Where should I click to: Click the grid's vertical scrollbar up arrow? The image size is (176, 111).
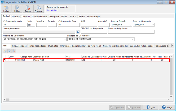[x=171, y=57]
